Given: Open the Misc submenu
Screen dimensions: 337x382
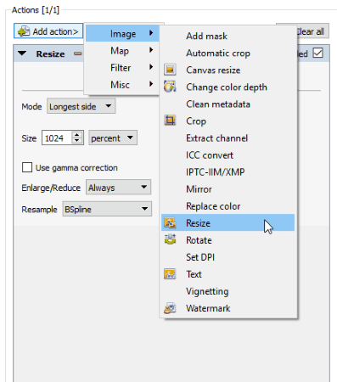Looking at the screenshot, I should coord(122,85).
